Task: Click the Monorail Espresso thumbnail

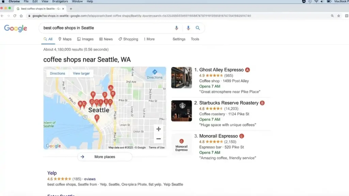Action: click(x=181, y=144)
